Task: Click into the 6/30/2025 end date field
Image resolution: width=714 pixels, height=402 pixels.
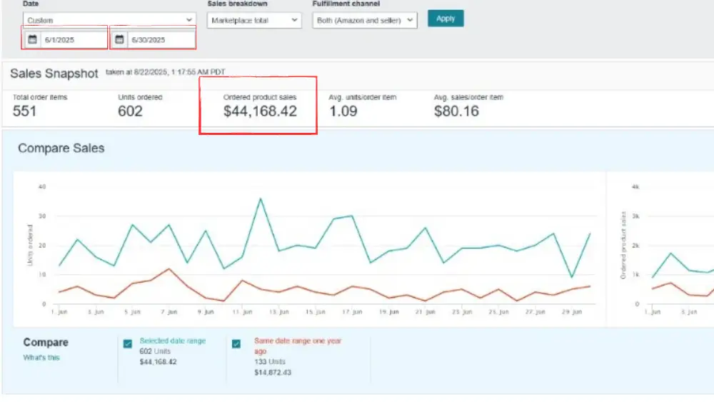Action: coord(161,40)
